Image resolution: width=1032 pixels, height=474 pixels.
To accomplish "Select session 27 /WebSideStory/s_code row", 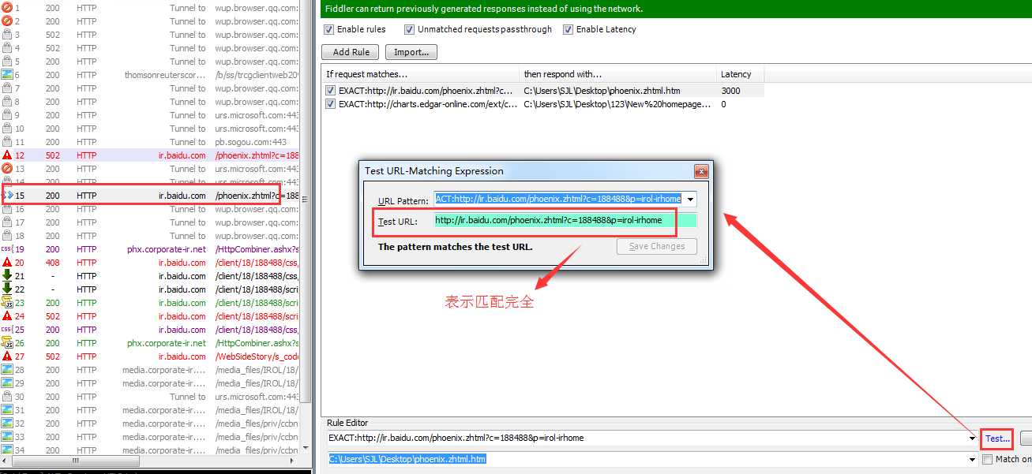I will (150, 356).
